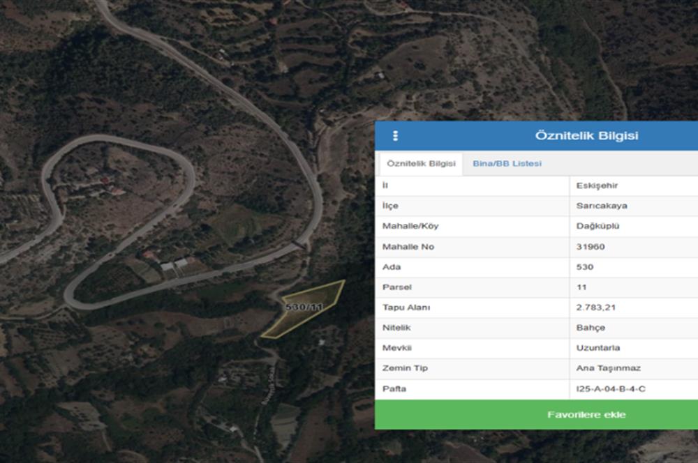Click the Mahalle/Köy field label
The height and width of the screenshot is (463, 698).
click(410, 226)
